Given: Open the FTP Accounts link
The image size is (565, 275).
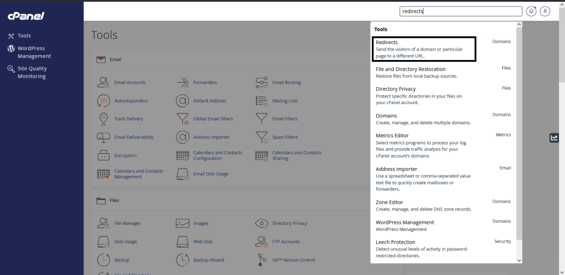Looking at the screenshot, I should 286,241.
